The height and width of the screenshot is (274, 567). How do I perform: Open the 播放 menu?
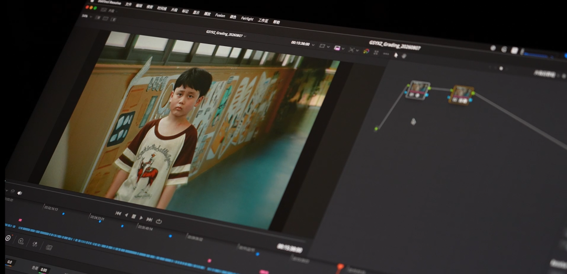(207, 14)
